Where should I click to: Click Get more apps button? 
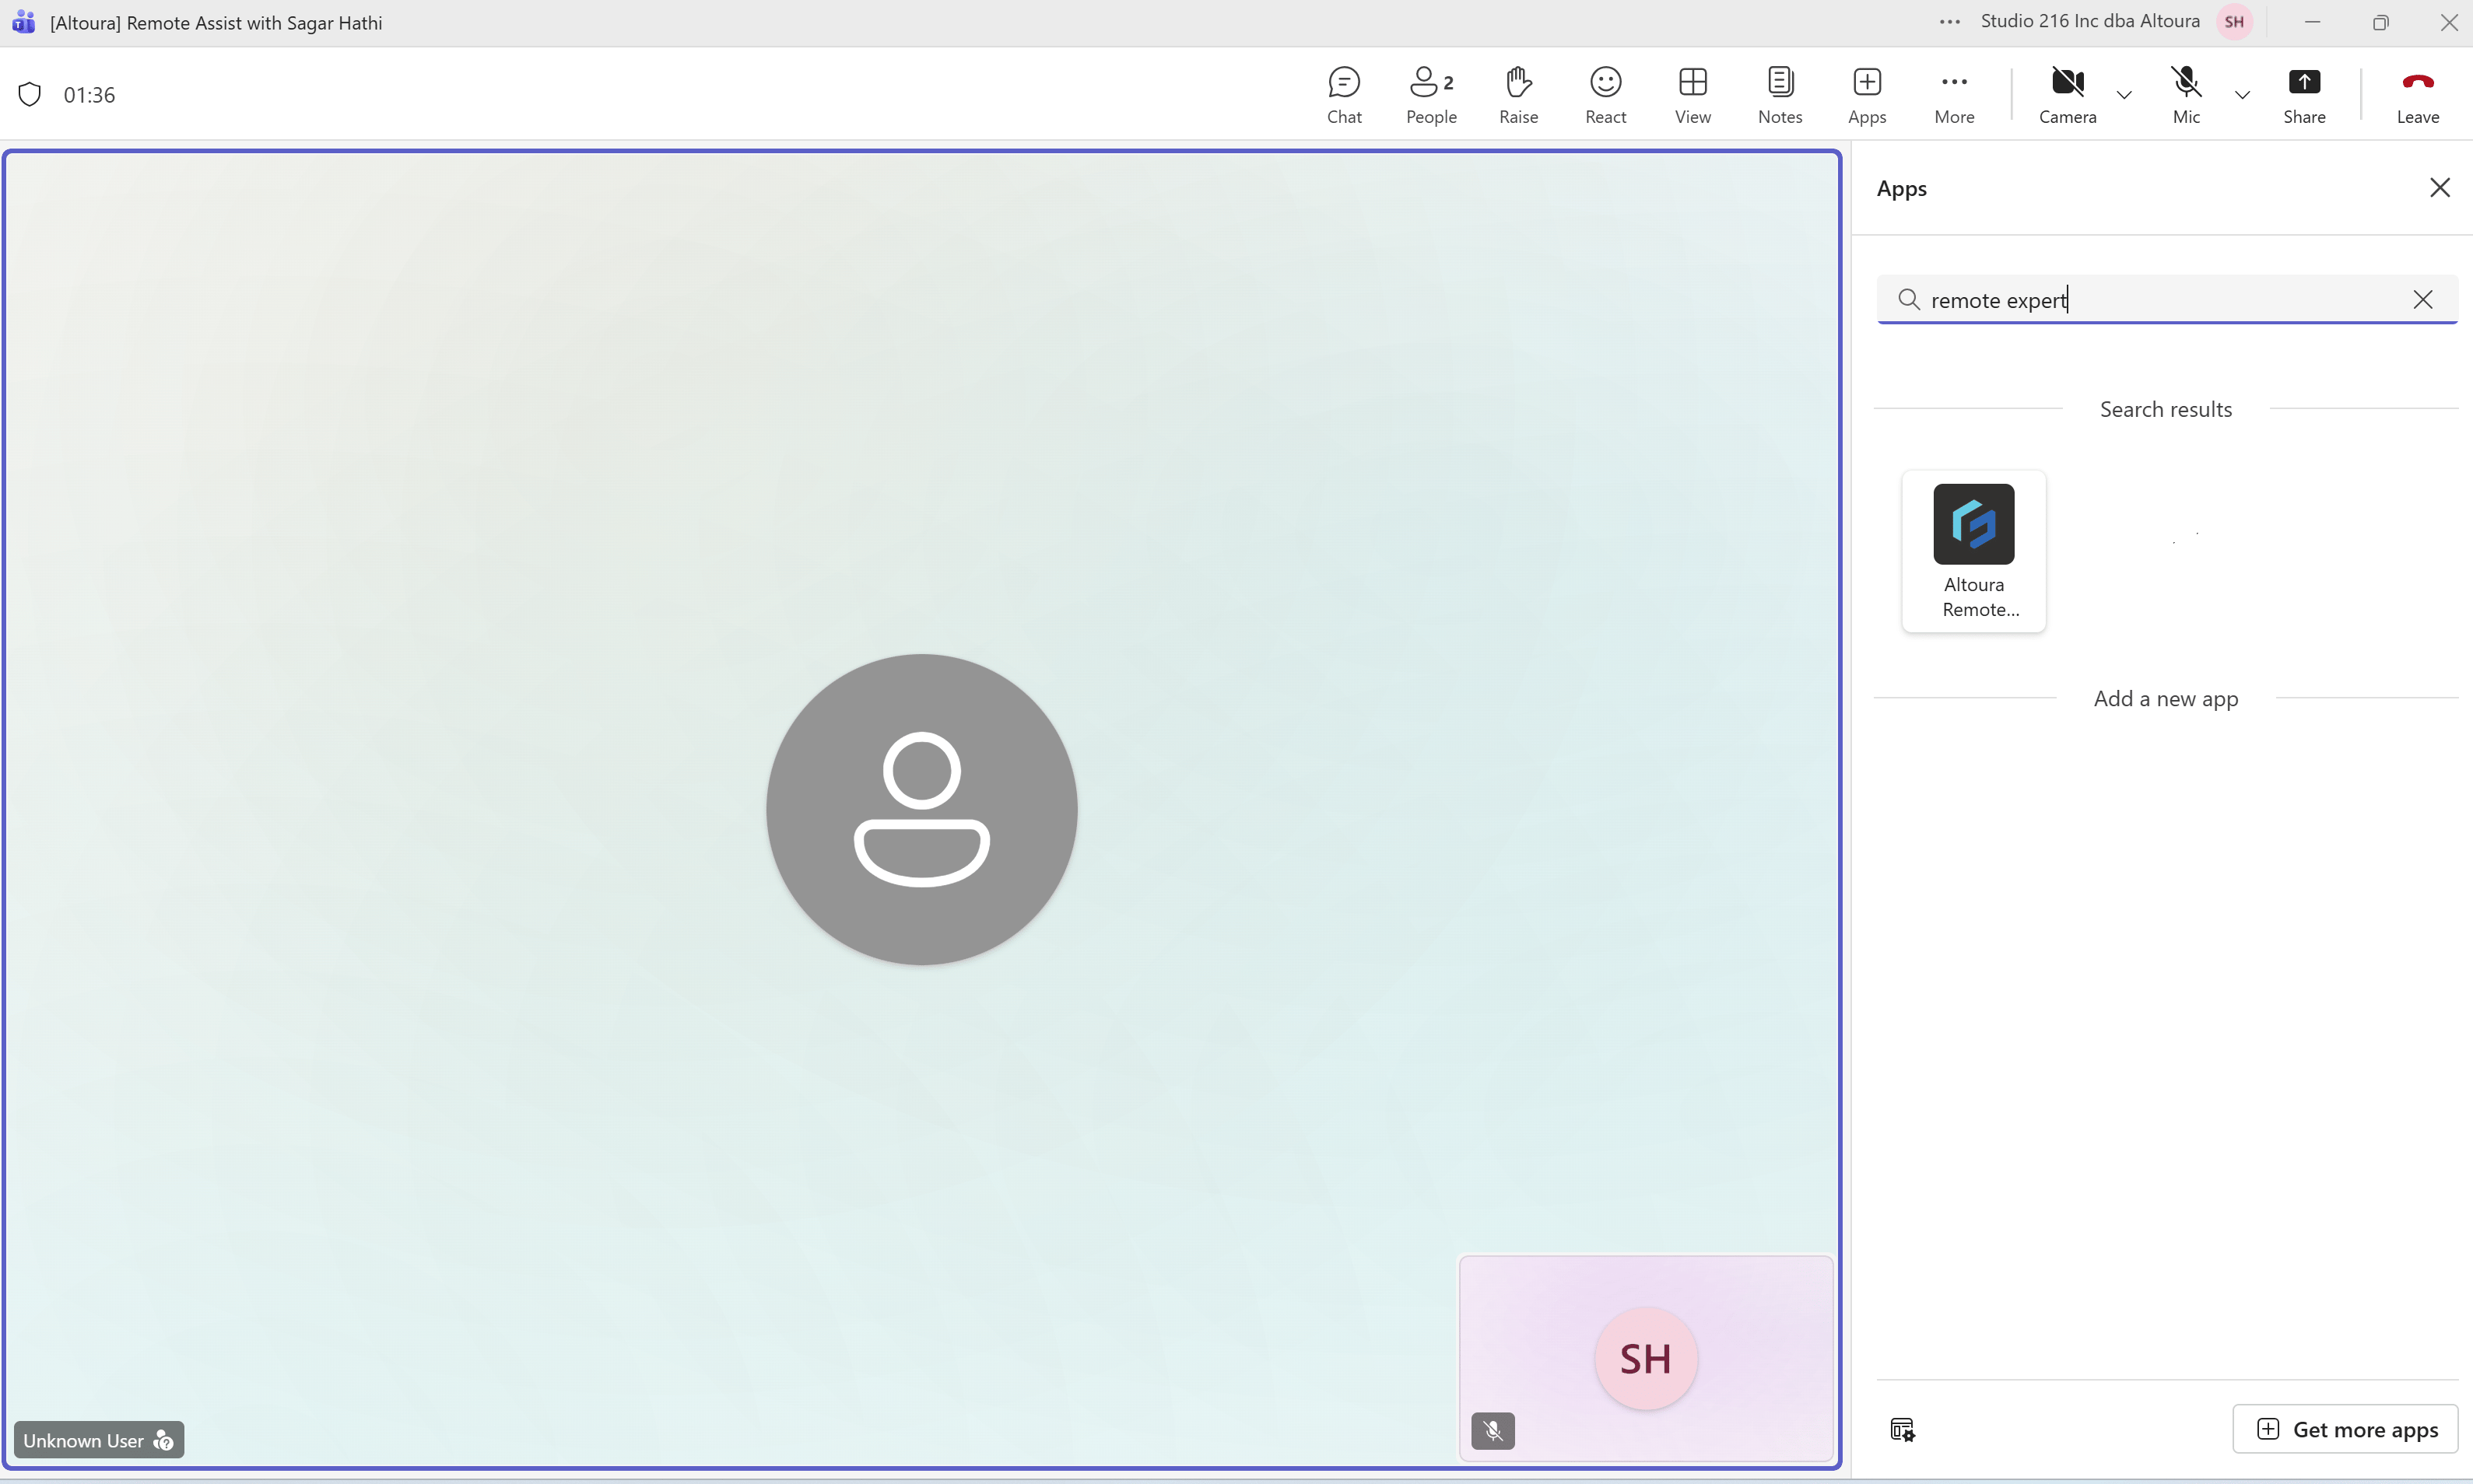click(2345, 1429)
